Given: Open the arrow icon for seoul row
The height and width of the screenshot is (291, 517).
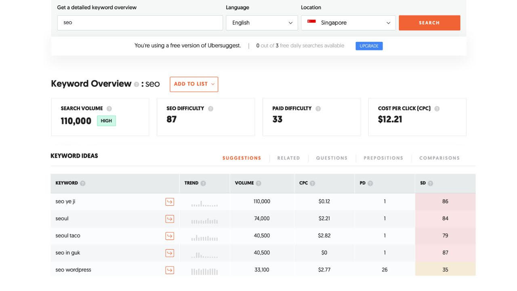Looking at the screenshot, I should click(170, 219).
